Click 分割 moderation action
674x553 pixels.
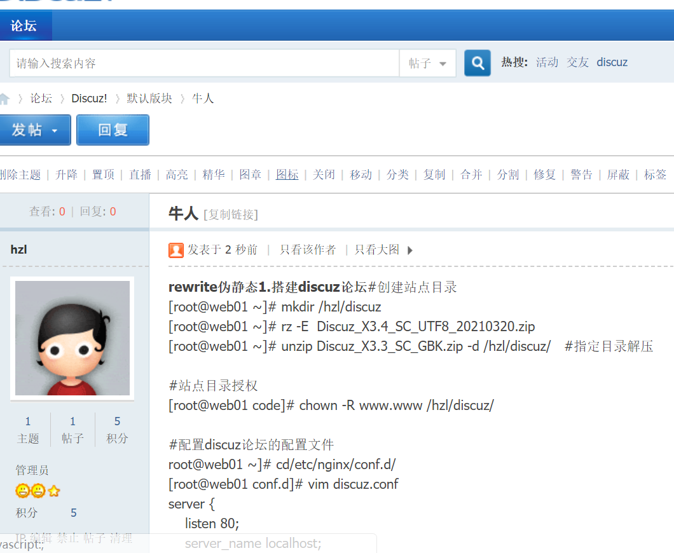pyautogui.click(x=508, y=174)
